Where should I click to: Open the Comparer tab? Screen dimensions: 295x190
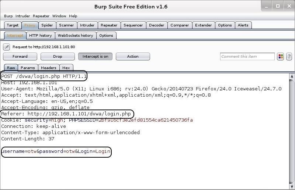[180, 25]
